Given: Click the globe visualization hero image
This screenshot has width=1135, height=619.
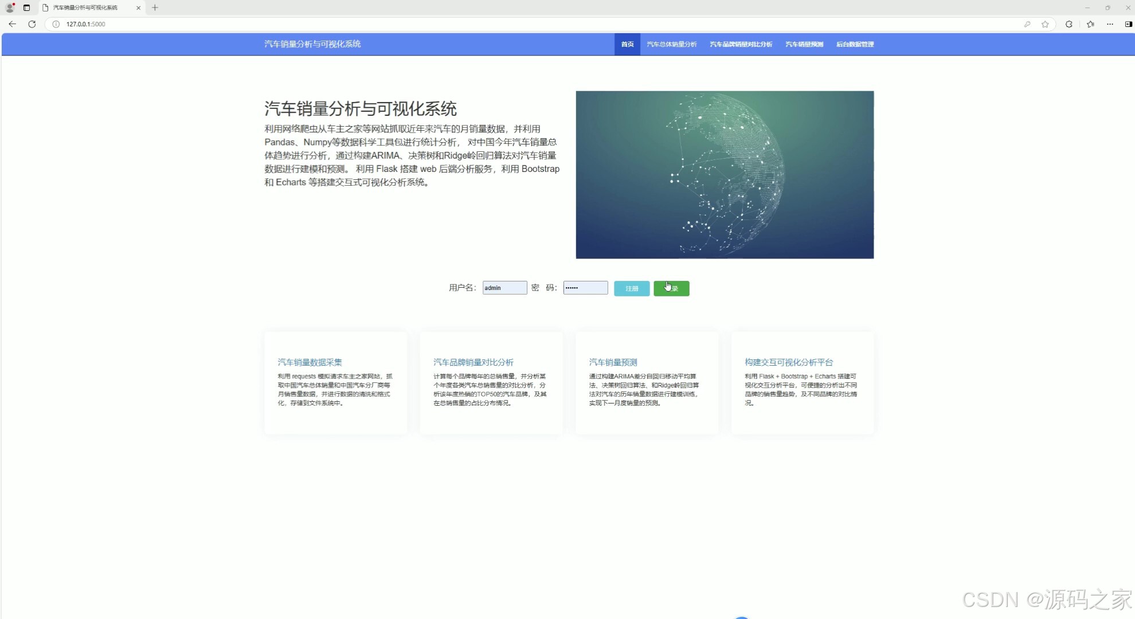Looking at the screenshot, I should (x=725, y=174).
